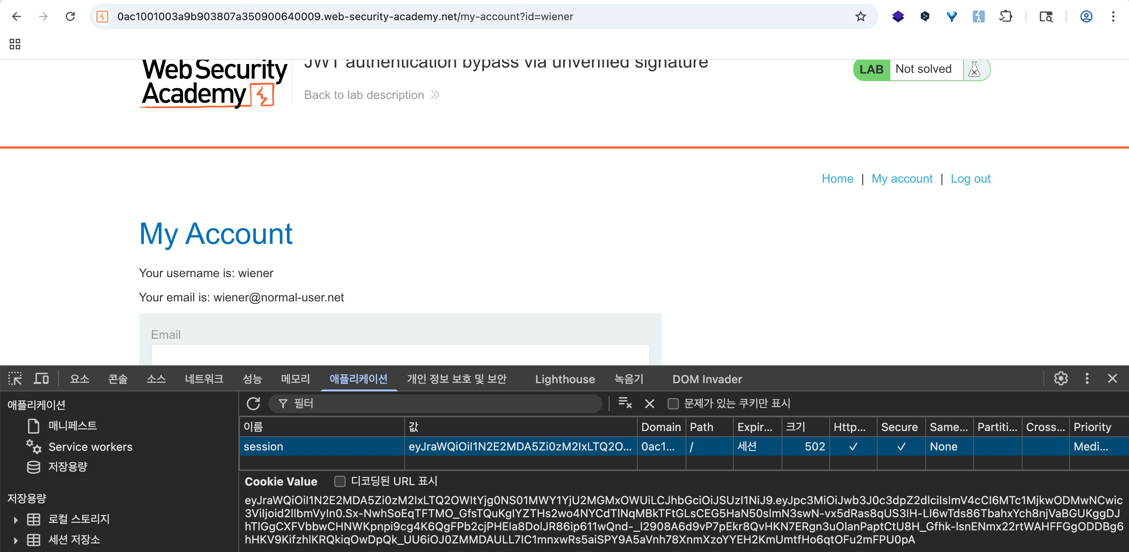Open DevTools three-dot more options menu
Viewport: 1129px width, 552px height.
click(1087, 378)
